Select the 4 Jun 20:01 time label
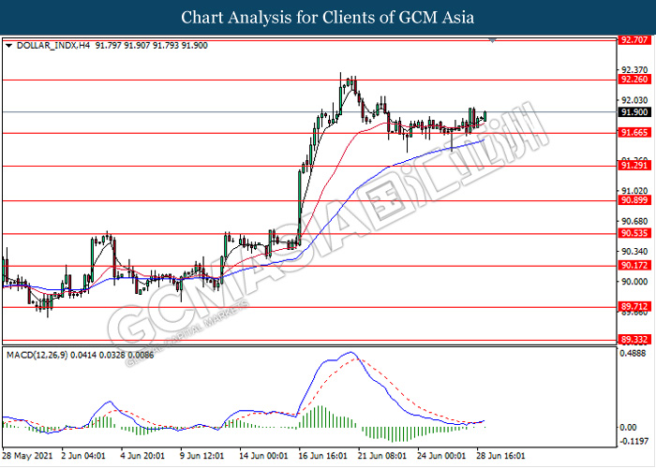 coord(142,456)
